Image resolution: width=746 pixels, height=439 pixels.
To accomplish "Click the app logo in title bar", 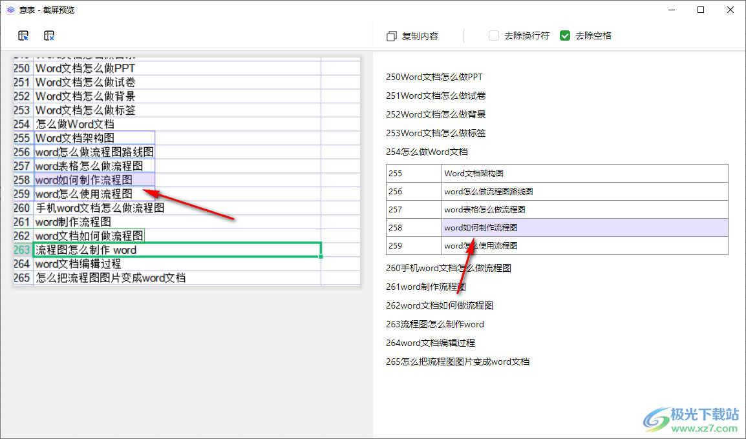I will (11, 10).
